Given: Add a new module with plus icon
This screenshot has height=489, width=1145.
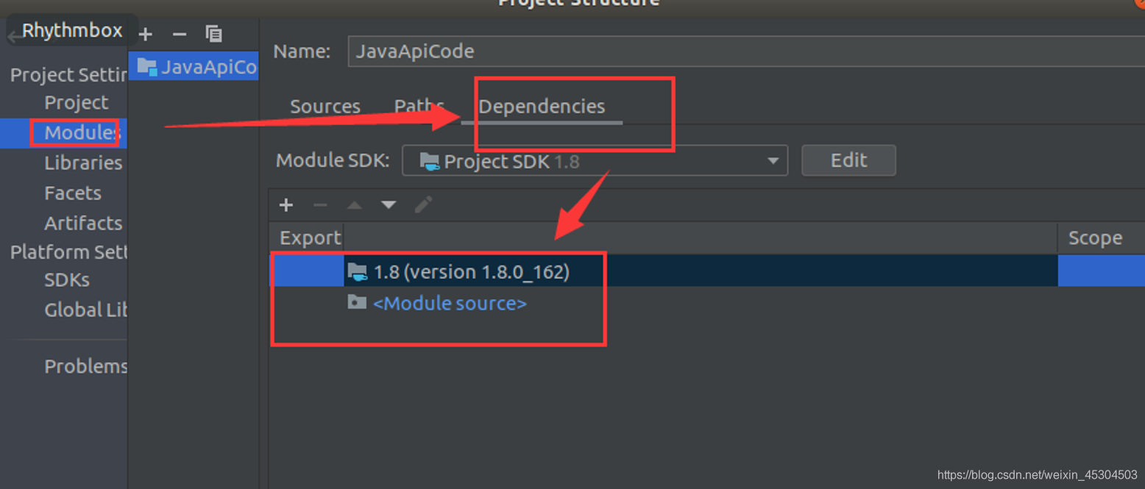Looking at the screenshot, I should click(x=146, y=34).
